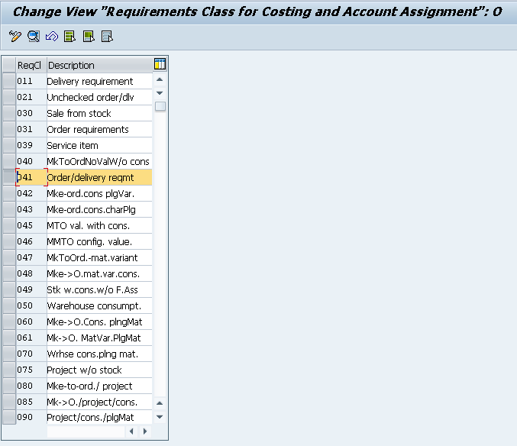Click top scroll up arrow of table
This screenshot has width=517, height=446.
click(x=160, y=79)
